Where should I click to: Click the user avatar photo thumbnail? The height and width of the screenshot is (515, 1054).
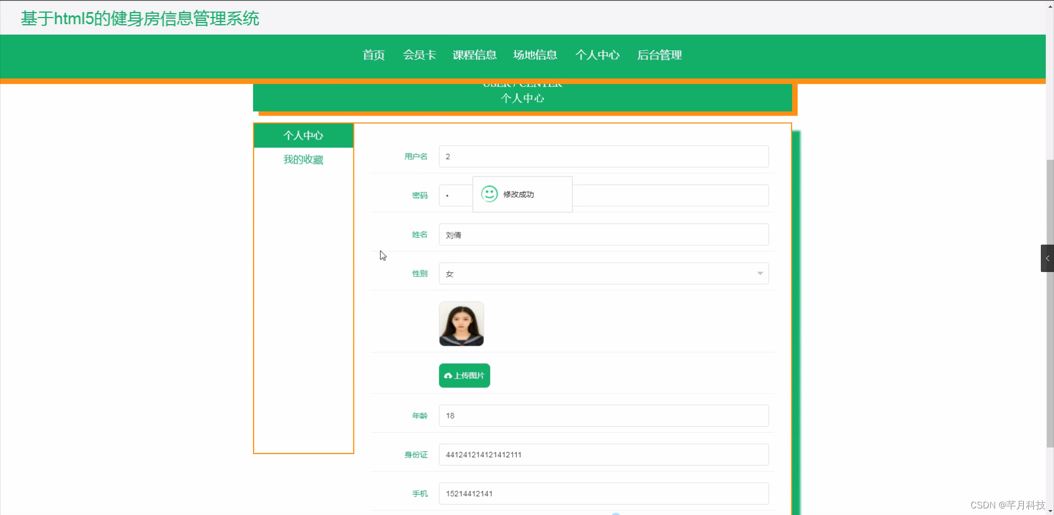pos(461,324)
